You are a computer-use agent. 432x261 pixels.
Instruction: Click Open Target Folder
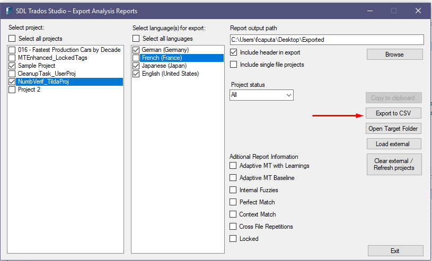click(x=393, y=129)
